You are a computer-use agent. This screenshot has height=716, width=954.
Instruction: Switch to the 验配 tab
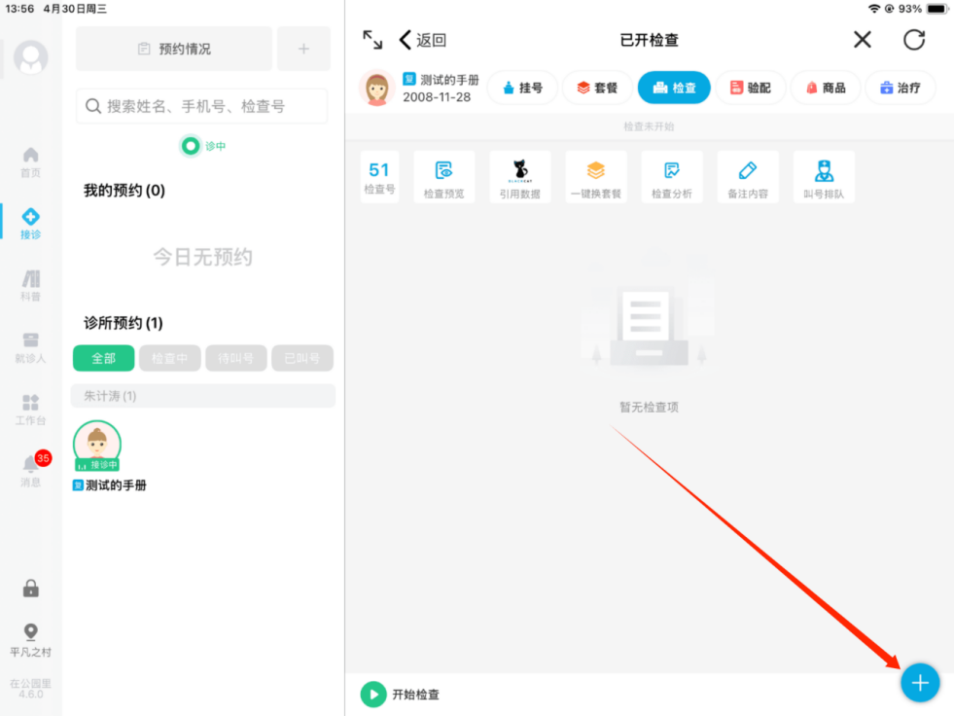(750, 88)
